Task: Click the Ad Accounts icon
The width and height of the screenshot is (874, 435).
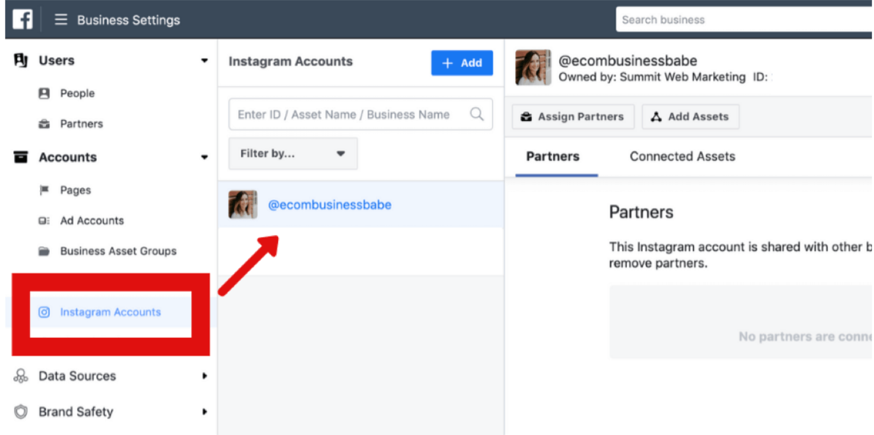Action: coord(44,221)
